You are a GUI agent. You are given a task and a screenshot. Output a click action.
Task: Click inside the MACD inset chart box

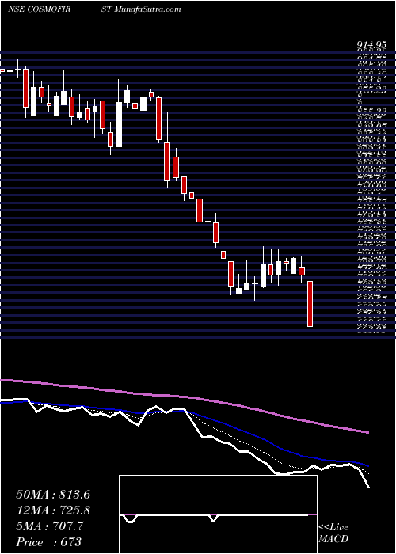218,514
